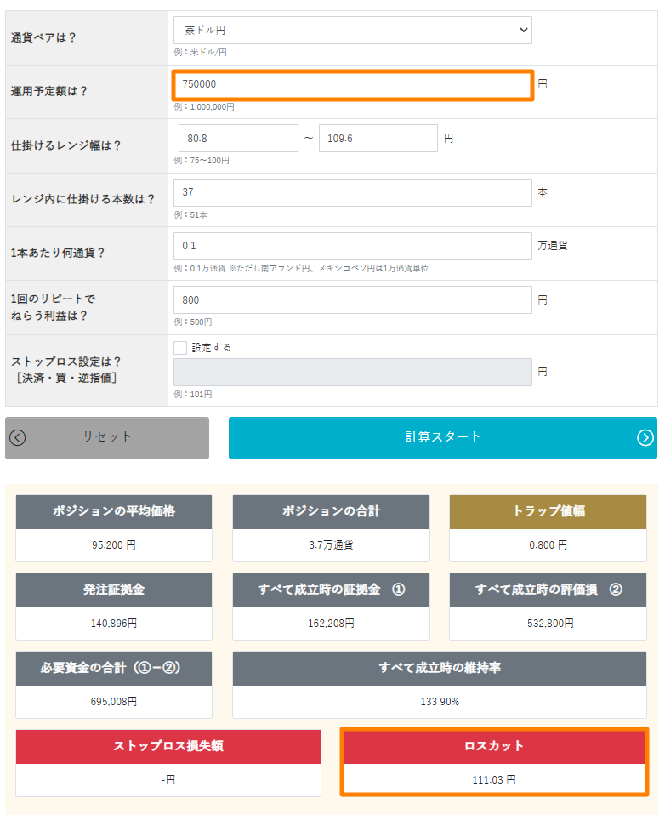This screenshot has width=665, height=815.
Task: Click the profit target field containing 800
Action: click(x=352, y=300)
